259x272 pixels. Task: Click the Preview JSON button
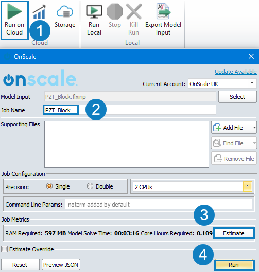(x=61, y=265)
